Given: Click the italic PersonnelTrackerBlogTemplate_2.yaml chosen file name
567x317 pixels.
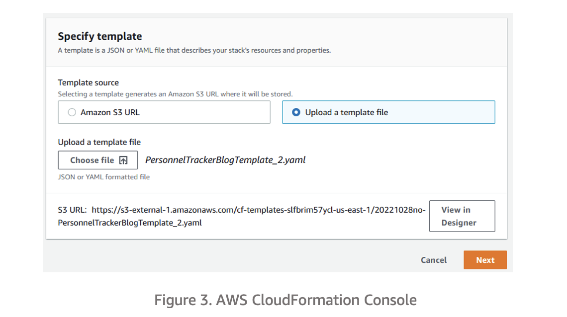Looking at the screenshot, I should tap(225, 160).
